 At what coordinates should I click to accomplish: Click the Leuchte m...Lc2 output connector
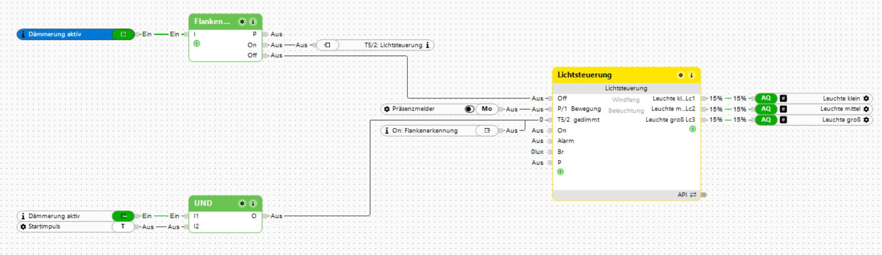[673, 109]
